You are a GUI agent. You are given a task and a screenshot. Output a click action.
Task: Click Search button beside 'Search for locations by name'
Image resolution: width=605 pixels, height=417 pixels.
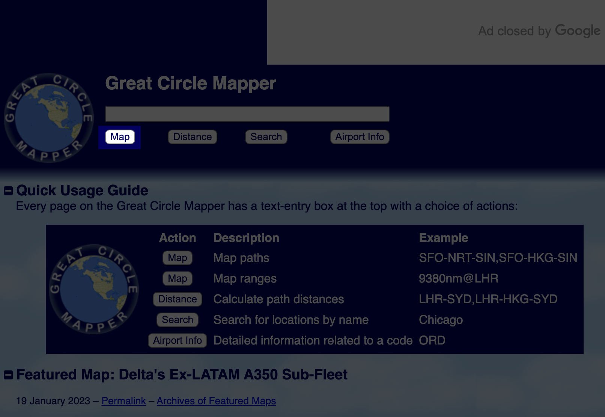click(177, 320)
